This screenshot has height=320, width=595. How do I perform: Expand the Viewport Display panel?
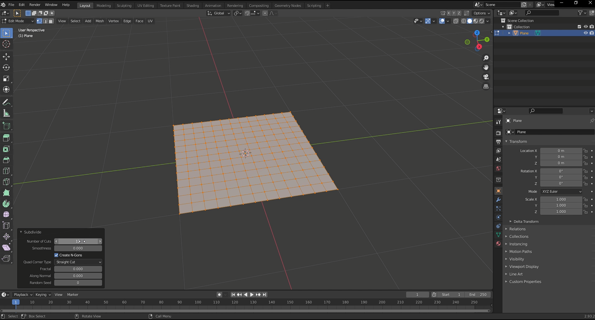[x=524, y=267]
